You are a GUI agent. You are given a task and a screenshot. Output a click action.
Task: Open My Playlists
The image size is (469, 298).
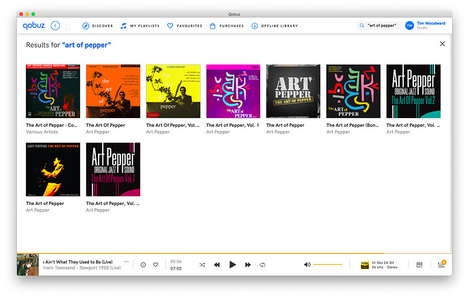[145, 26]
